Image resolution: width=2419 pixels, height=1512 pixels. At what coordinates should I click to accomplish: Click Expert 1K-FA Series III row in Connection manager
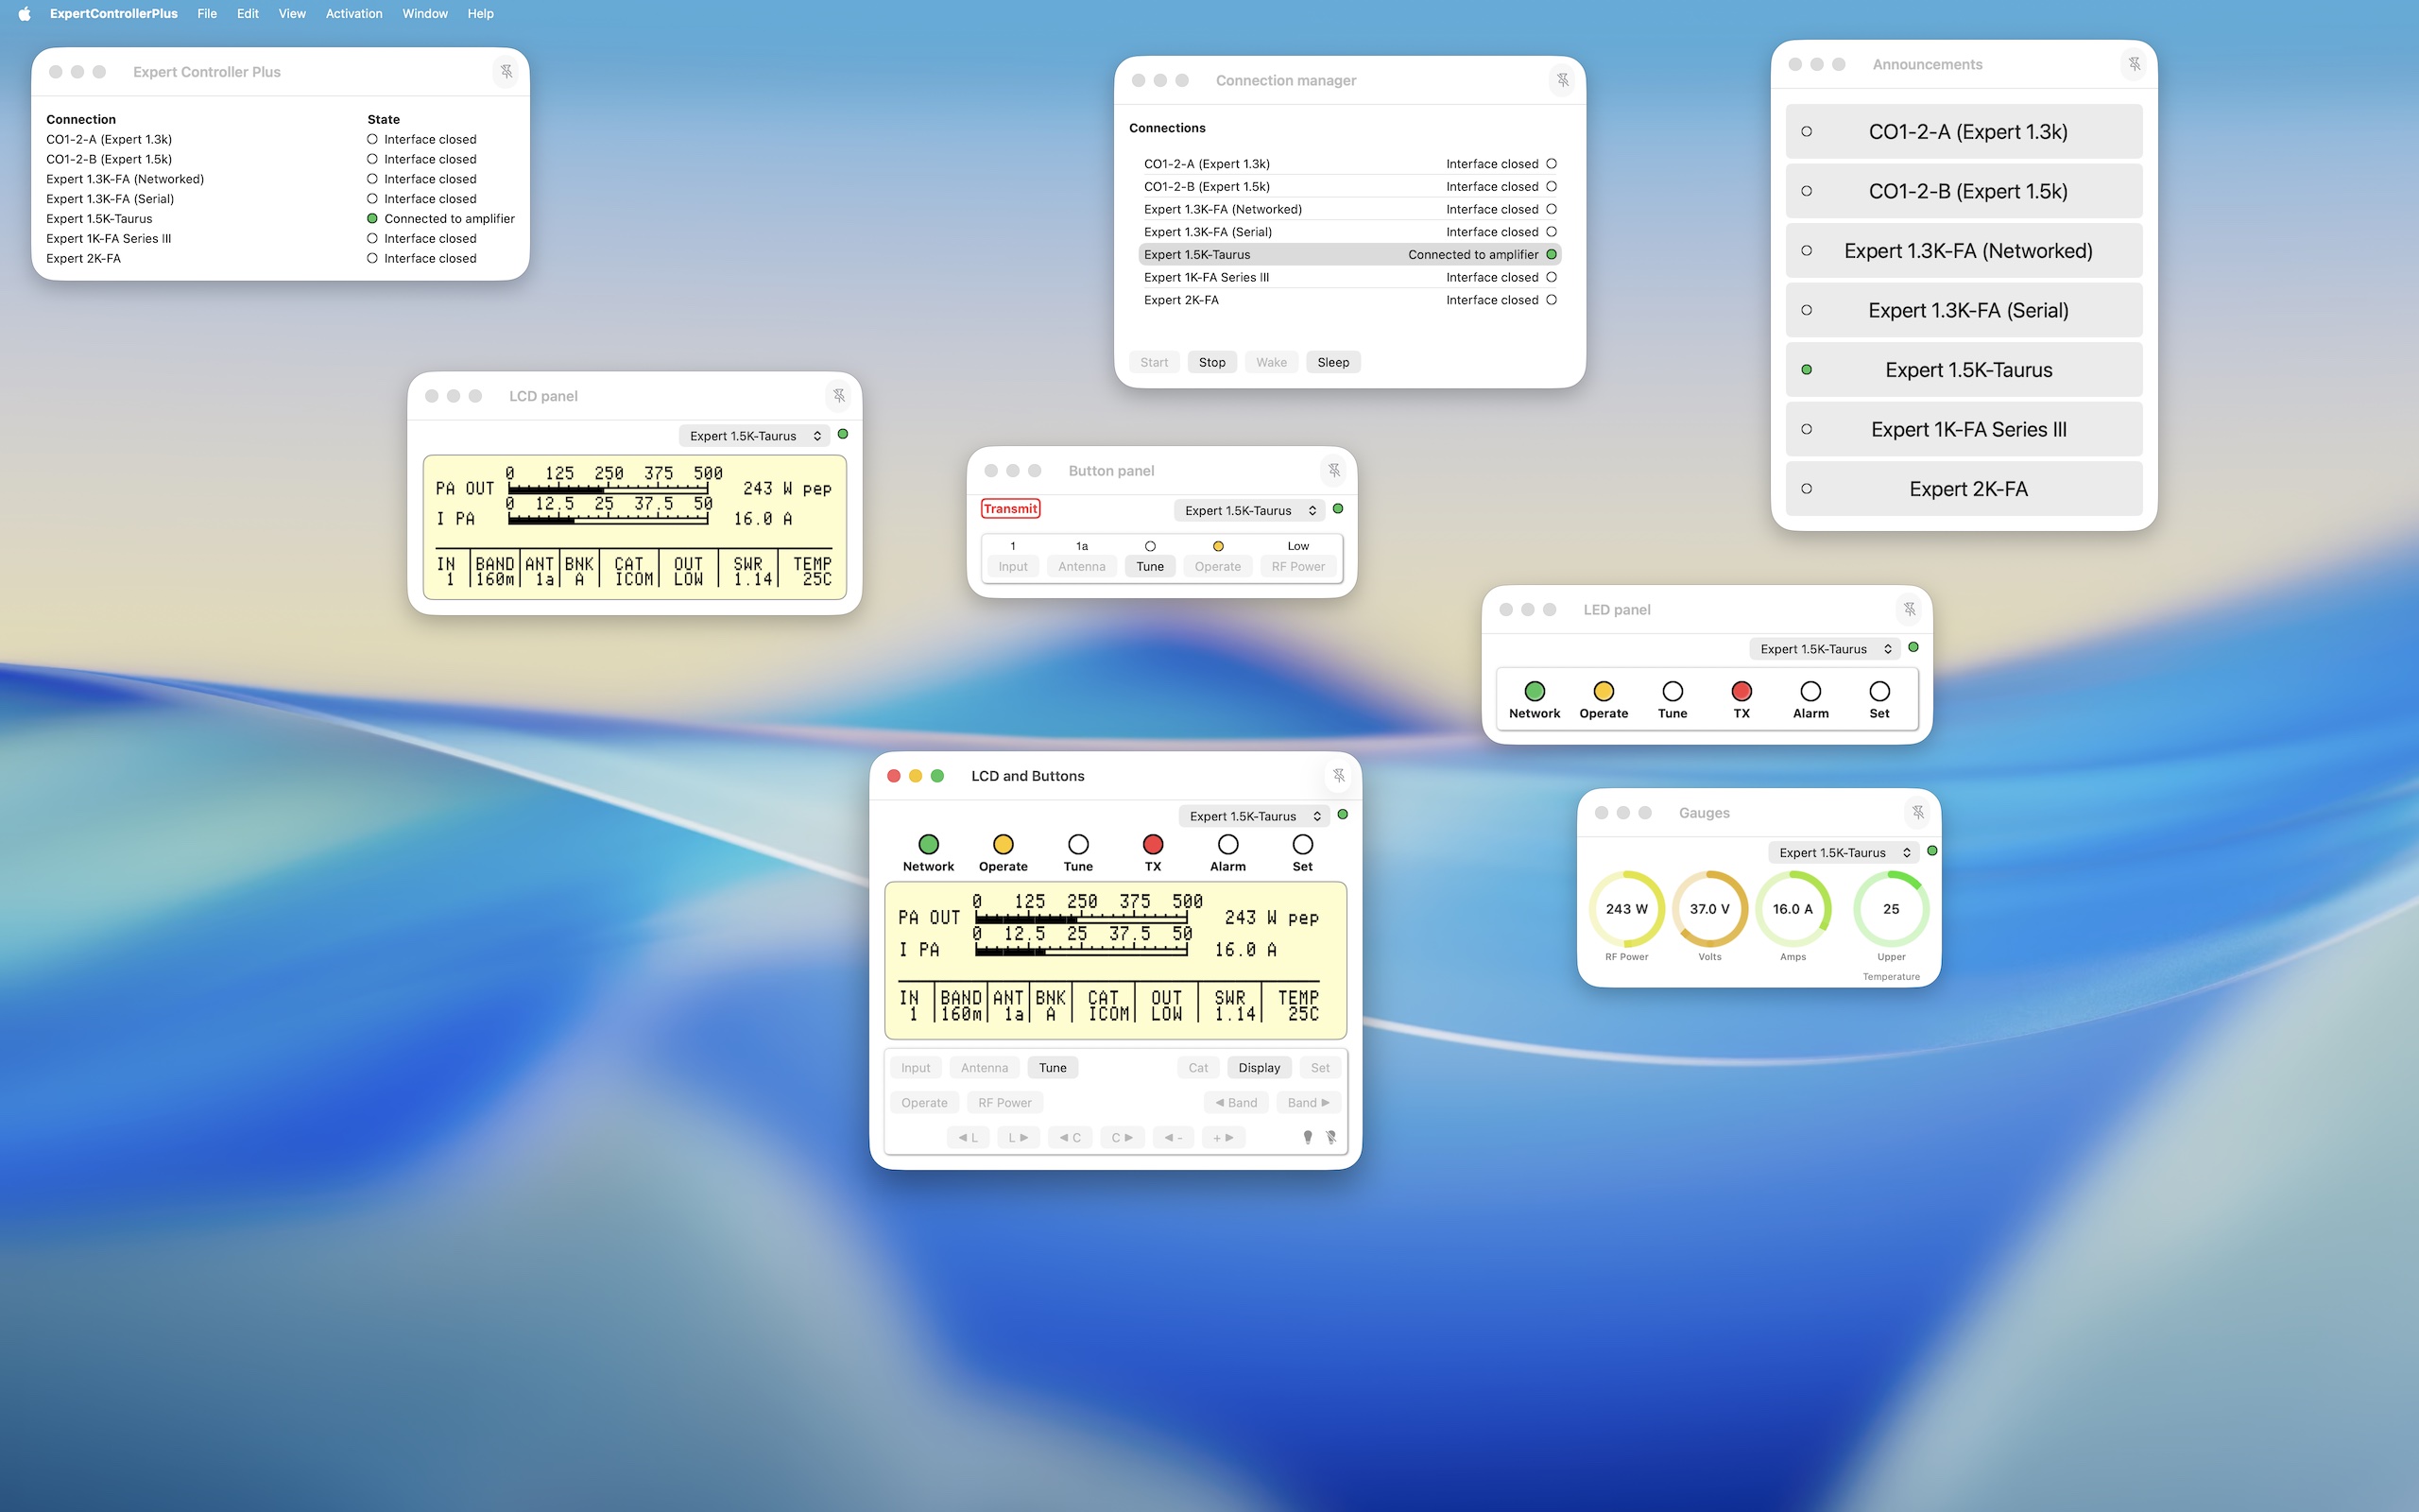tap(1349, 277)
